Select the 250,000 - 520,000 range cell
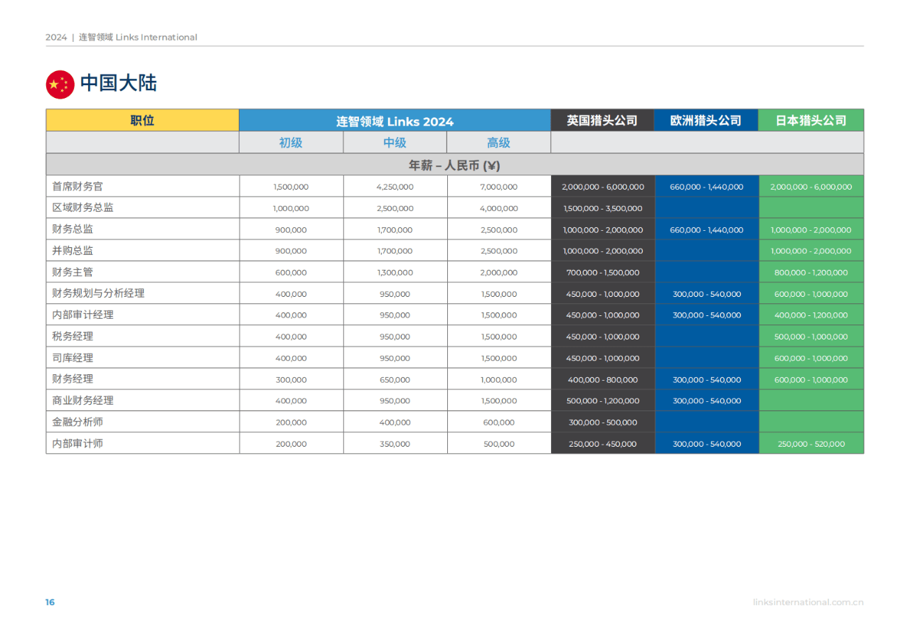Viewport: 910px width, 642px height. 811,444
